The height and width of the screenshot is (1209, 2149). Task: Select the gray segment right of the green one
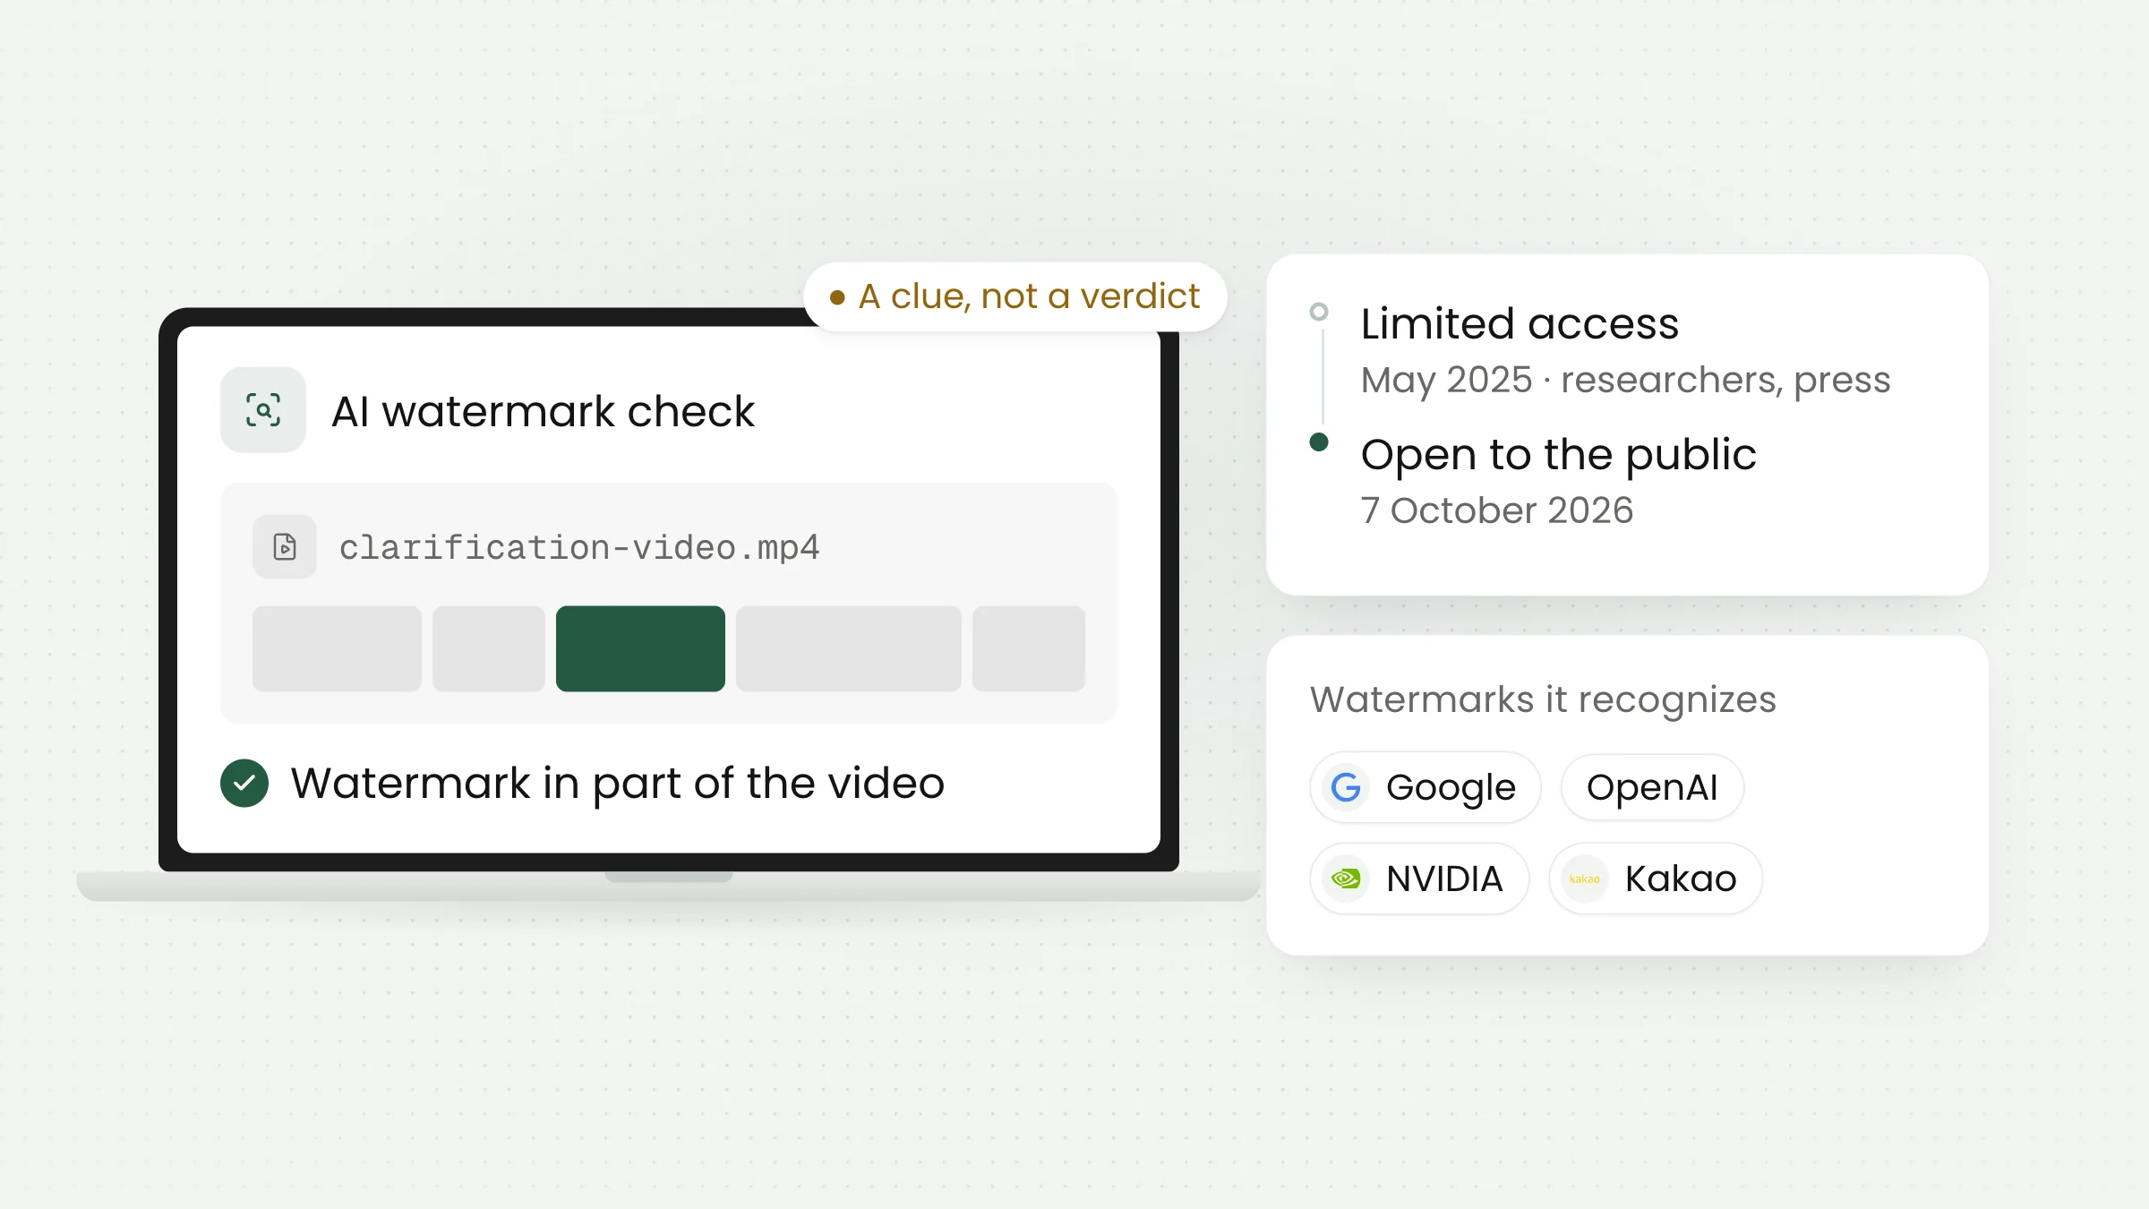(x=849, y=648)
